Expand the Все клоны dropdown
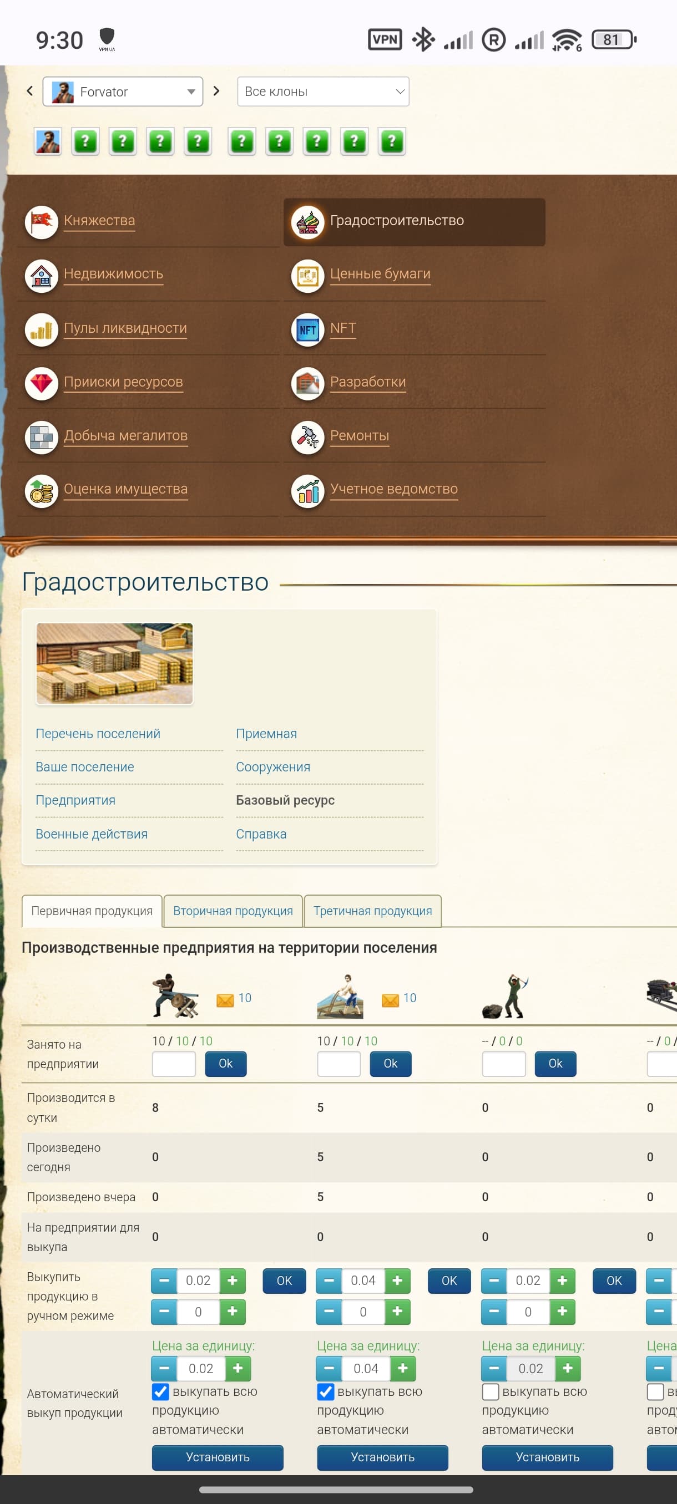The image size is (677, 1504). (x=322, y=92)
